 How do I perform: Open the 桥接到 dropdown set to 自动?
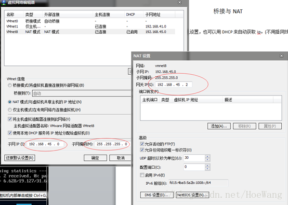coord(82,93)
